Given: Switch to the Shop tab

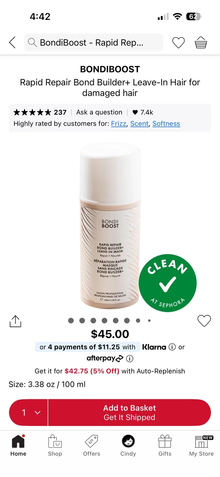Looking at the screenshot, I should pos(55,446).
